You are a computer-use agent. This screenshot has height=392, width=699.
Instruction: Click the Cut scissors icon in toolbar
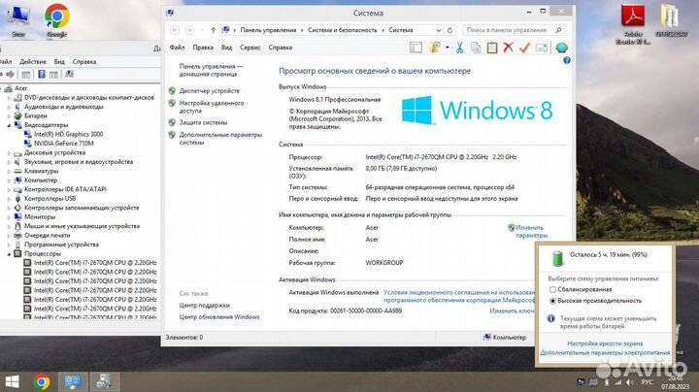coord(459,48)
